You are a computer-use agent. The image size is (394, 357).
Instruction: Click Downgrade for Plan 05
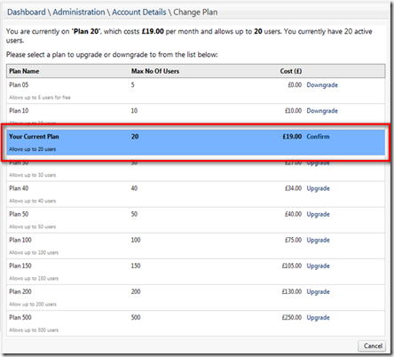click(322, 85)
